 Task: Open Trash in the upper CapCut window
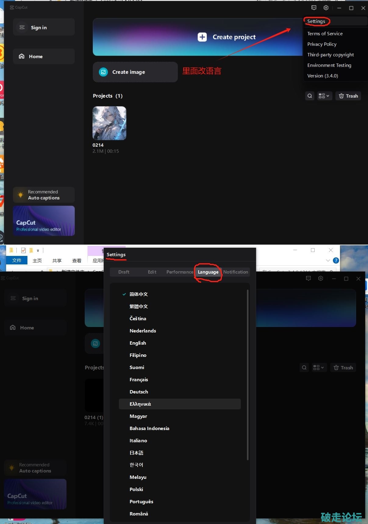(x=348, y=96)
